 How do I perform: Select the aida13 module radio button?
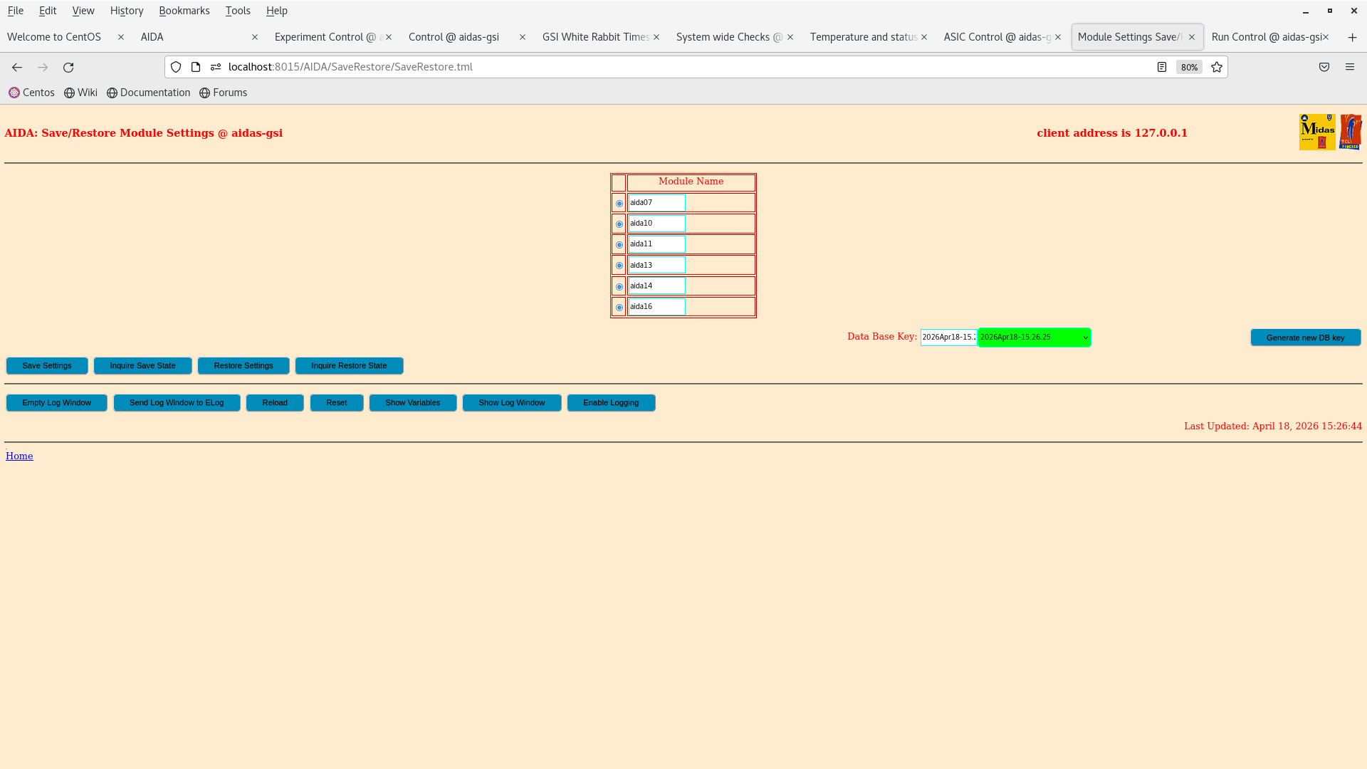(x=619, y=265)
